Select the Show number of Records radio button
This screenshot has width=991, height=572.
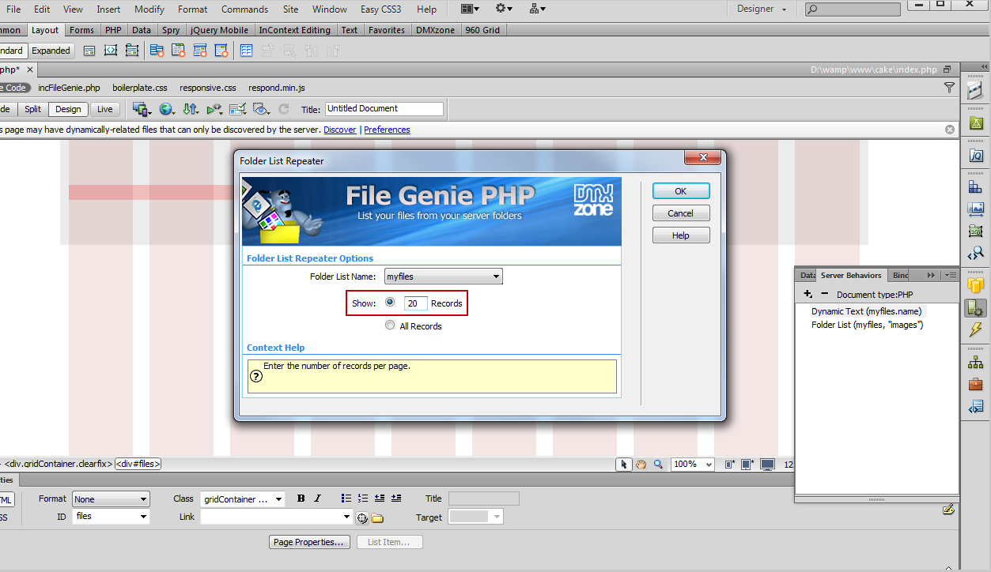point(390,302)
